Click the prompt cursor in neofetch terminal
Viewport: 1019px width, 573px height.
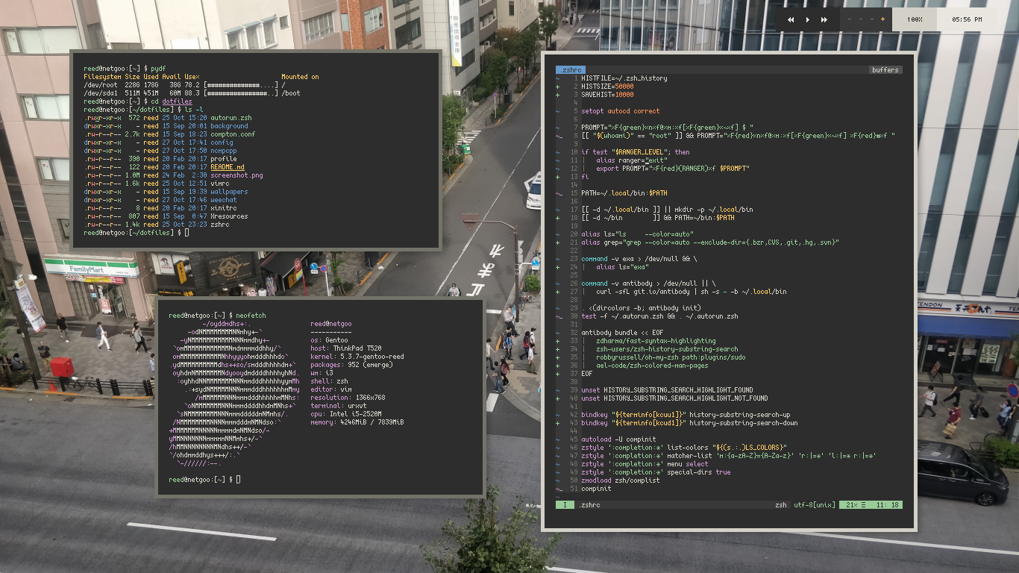click(238, 479)
